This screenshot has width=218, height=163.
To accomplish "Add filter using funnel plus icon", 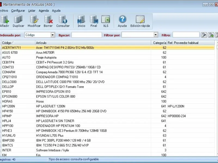I will (211, 35).
